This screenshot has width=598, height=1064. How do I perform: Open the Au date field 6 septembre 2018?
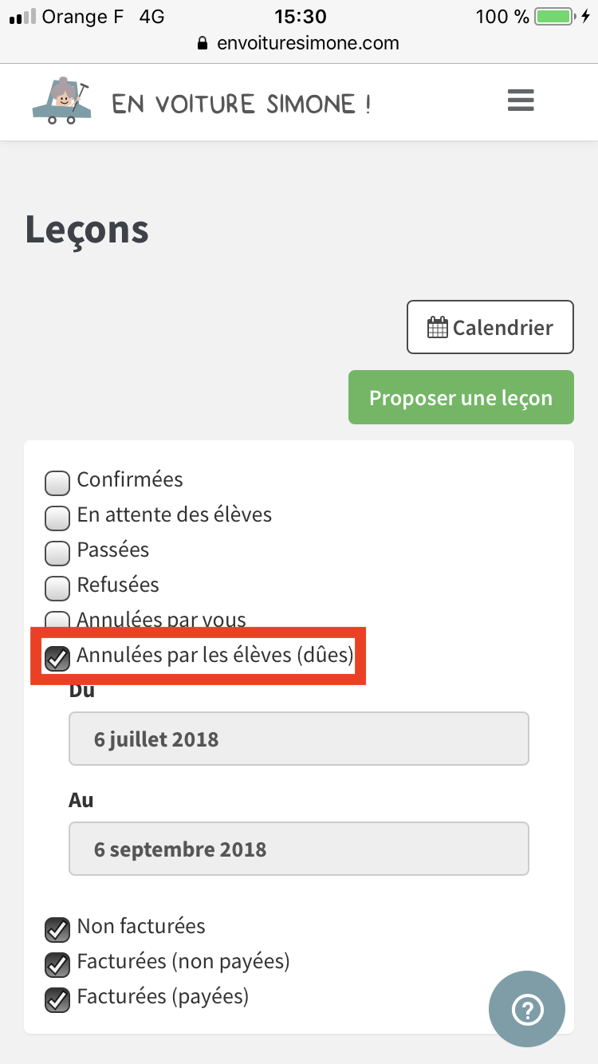click(299, 849)
